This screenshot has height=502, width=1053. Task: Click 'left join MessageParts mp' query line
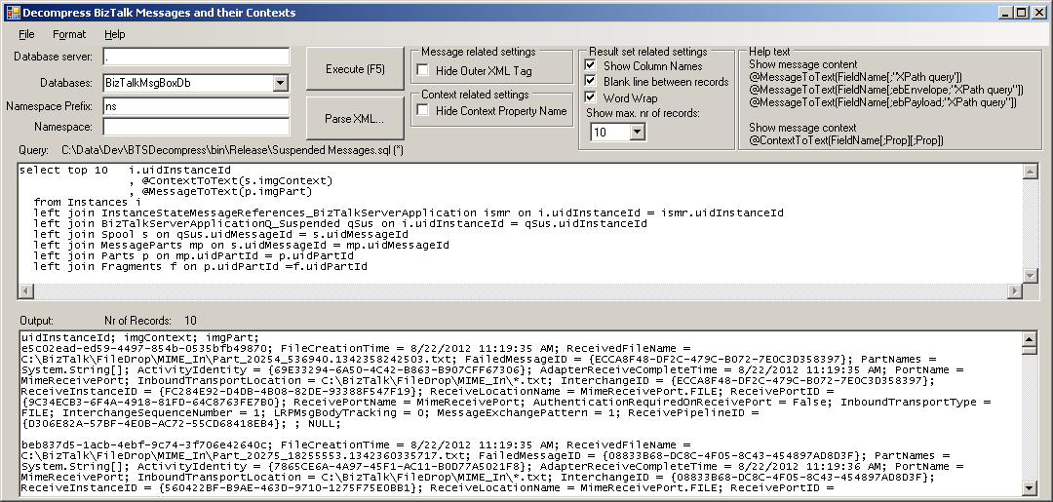coord(241,245)
